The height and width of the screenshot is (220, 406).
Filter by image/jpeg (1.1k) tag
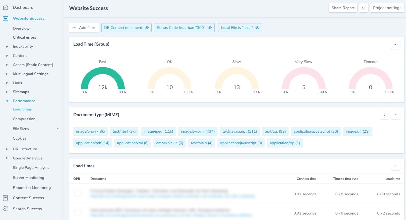(x=158, y=131)
